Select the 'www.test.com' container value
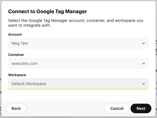 coord(25,63)
